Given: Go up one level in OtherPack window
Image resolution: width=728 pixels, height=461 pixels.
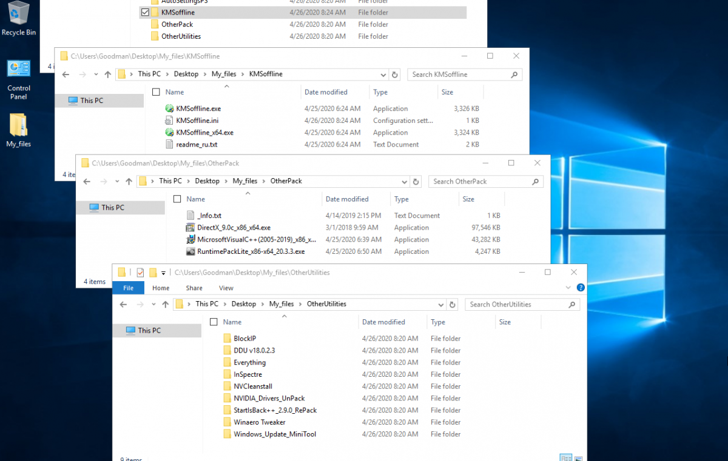Looking at the screenshot, I should 129,181.
